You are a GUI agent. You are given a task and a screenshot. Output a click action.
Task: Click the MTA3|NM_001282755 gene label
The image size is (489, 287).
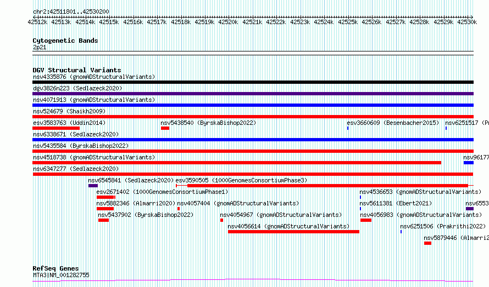61,275
